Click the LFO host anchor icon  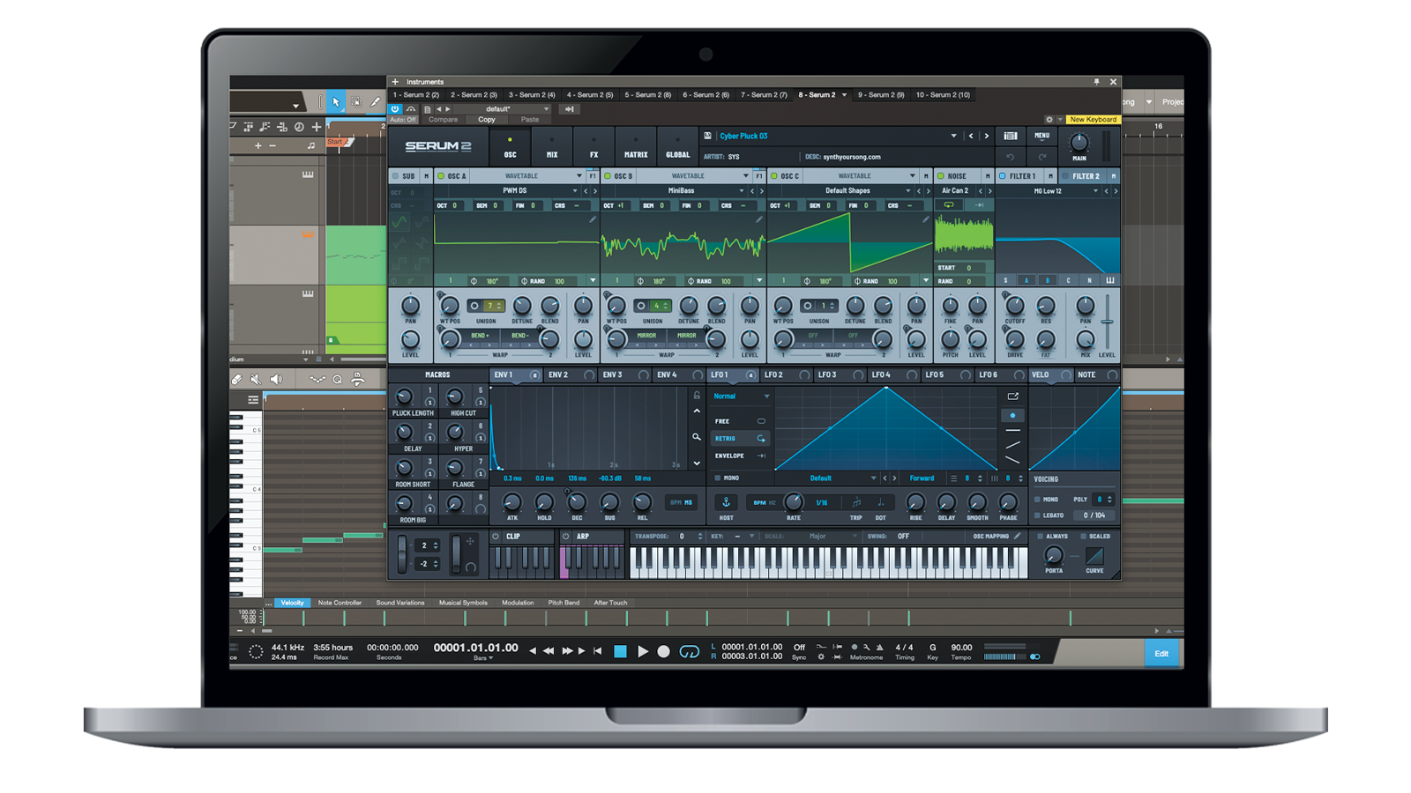(726, 502)
